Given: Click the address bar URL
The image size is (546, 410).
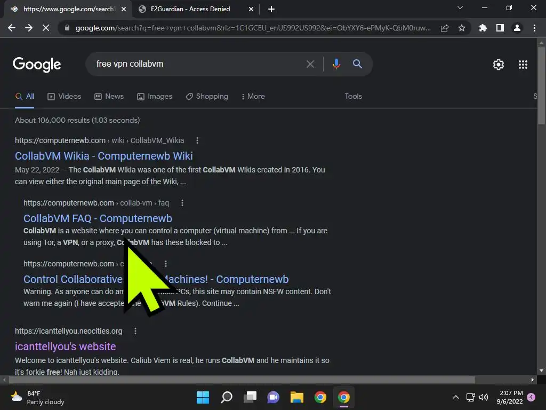Looking at the screenshot, I should coord(253,28).
